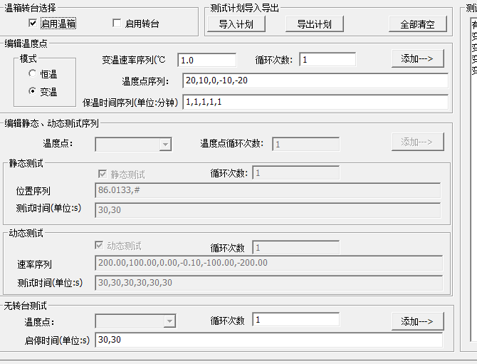The image size is (477, 364).
Task: Click 添加---> in the 编辑静态、动态测试序列 section
Action: point(418,142)
